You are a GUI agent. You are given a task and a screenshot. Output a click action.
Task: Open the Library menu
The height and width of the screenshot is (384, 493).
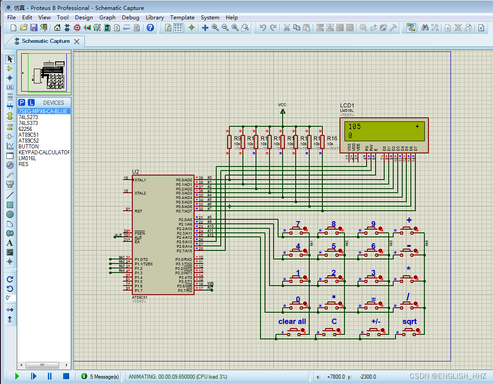coord(154,18)
